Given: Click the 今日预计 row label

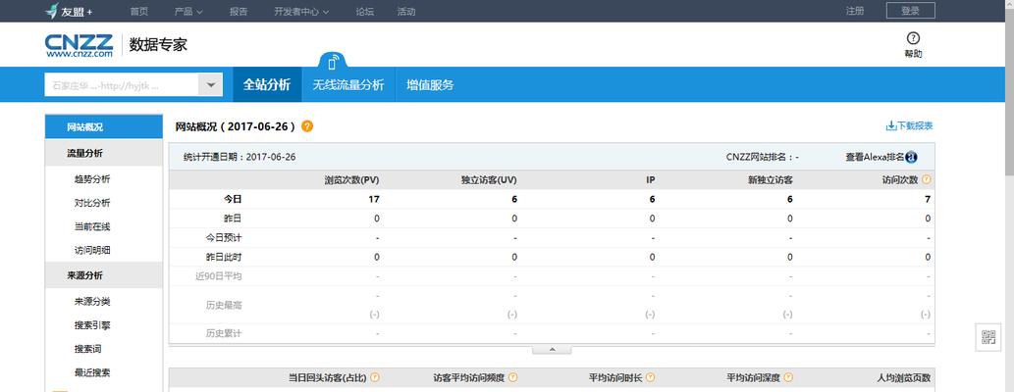Looking at the screenshot, I should (x=224, y=238).
